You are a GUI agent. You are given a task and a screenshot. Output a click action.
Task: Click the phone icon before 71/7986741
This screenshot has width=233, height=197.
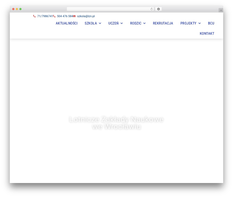click(34, 16)
